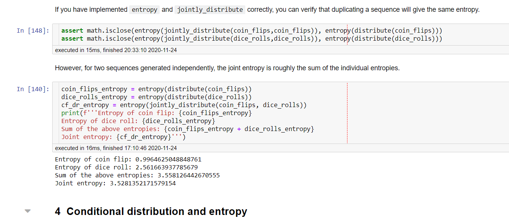Click the cf_dr_entropy assignment line
Viewport: 509px width, 218px height.
184,105
